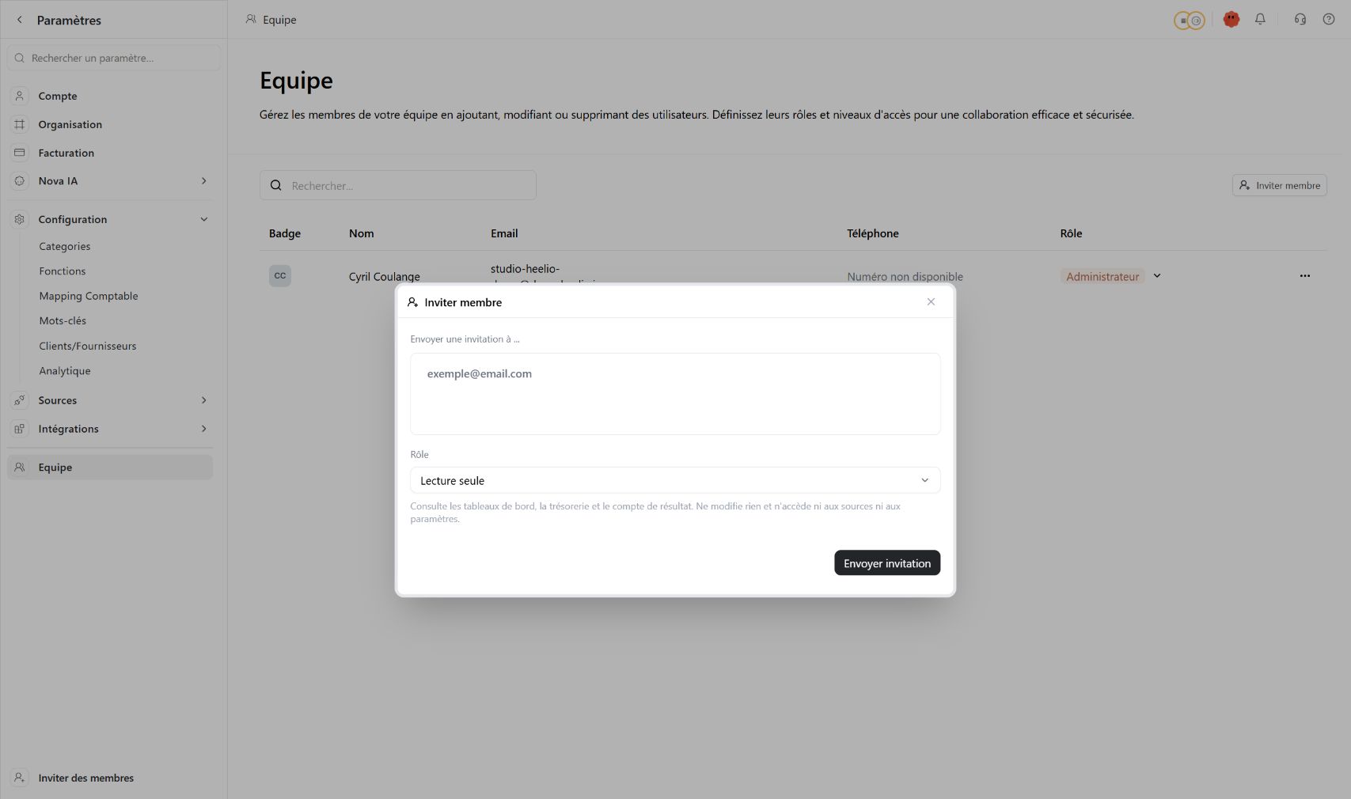The width and height of the screenshot is (1351, 799).
Task: Open the help question mark icon
Action: point(1329,19)
